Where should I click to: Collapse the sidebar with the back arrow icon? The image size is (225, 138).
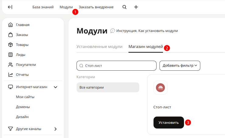pos(10,7)
